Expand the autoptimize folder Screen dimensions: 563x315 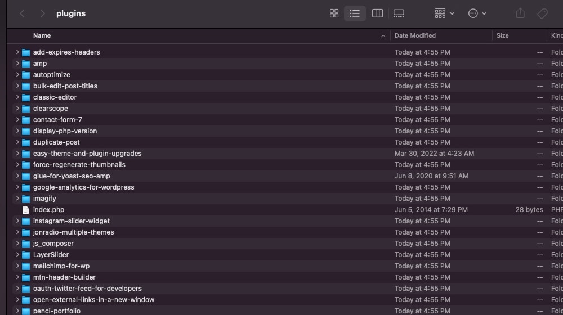coord(17,75)
